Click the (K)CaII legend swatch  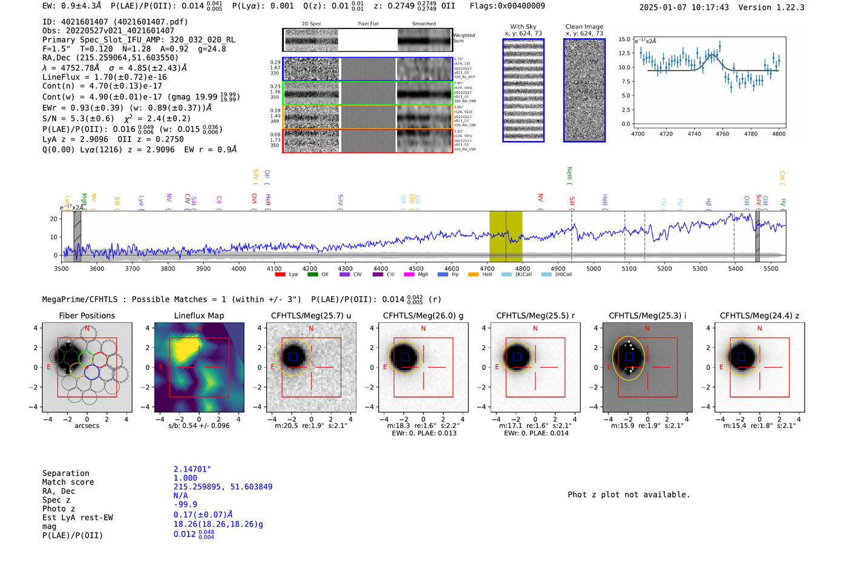[506, 274]
